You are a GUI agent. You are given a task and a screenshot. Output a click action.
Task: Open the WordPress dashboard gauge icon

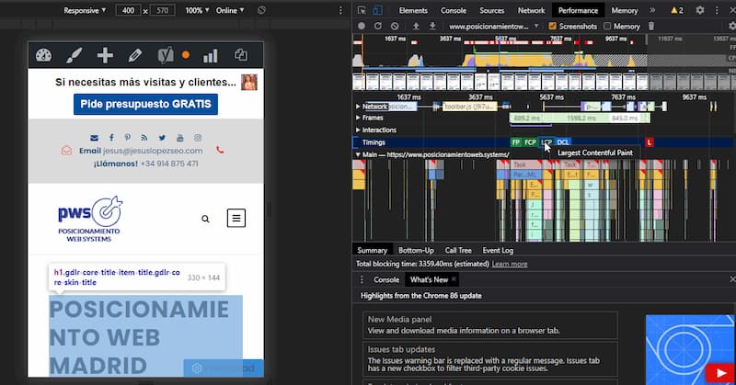click(x=43, y=55)
